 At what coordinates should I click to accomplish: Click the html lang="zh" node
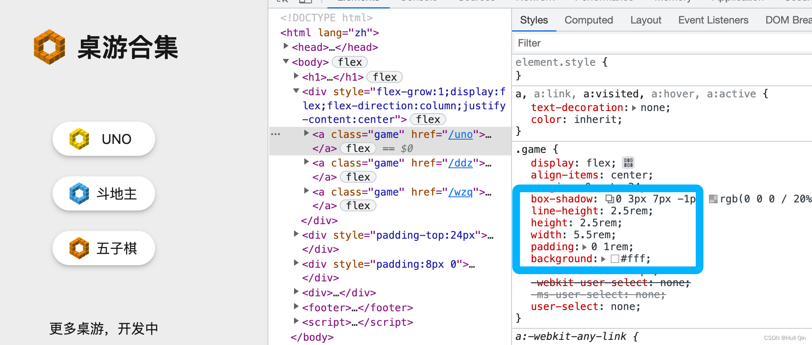point(330,33)
